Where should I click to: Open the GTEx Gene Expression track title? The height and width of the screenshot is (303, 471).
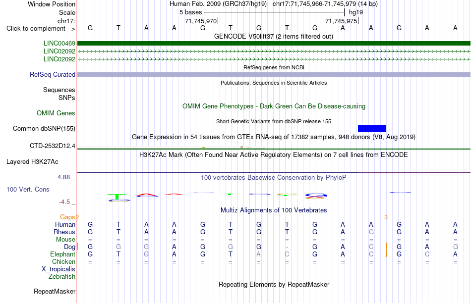[274, 137]
